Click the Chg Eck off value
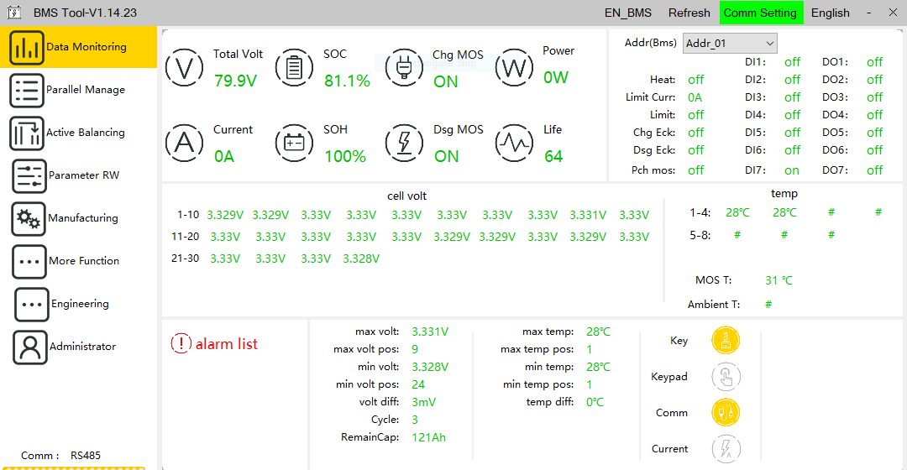 click(696, 133)
